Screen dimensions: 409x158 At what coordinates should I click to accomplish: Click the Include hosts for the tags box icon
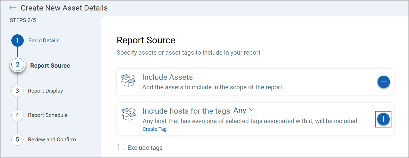click(129, 114)
